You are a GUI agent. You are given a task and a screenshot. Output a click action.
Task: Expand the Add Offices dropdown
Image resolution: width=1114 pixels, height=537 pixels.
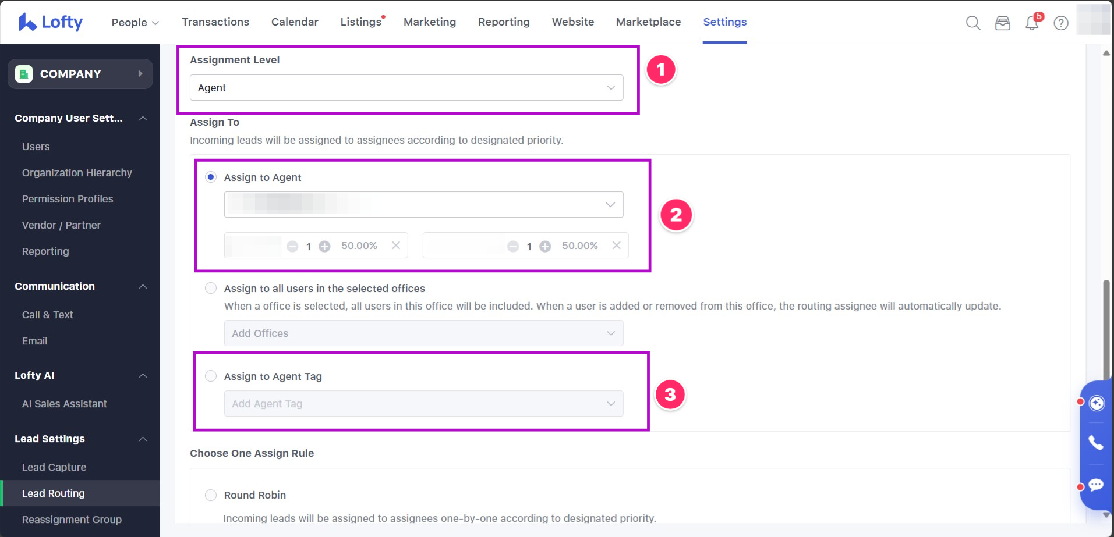click(423, 333)
